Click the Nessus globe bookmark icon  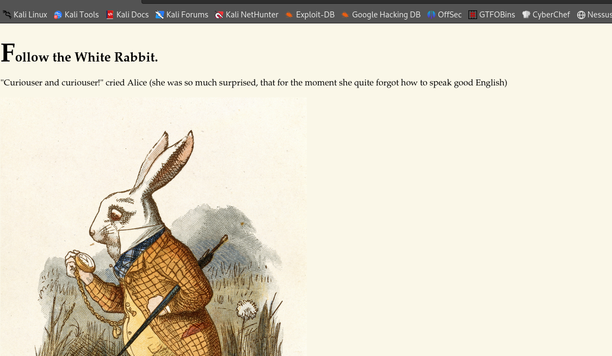point(581,15)
